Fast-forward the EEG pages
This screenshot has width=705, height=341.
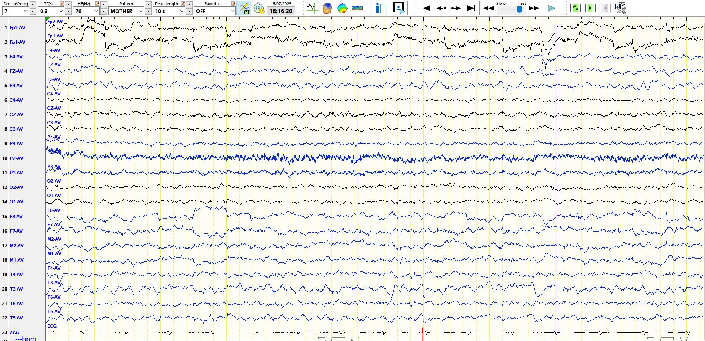pos(534,8)
